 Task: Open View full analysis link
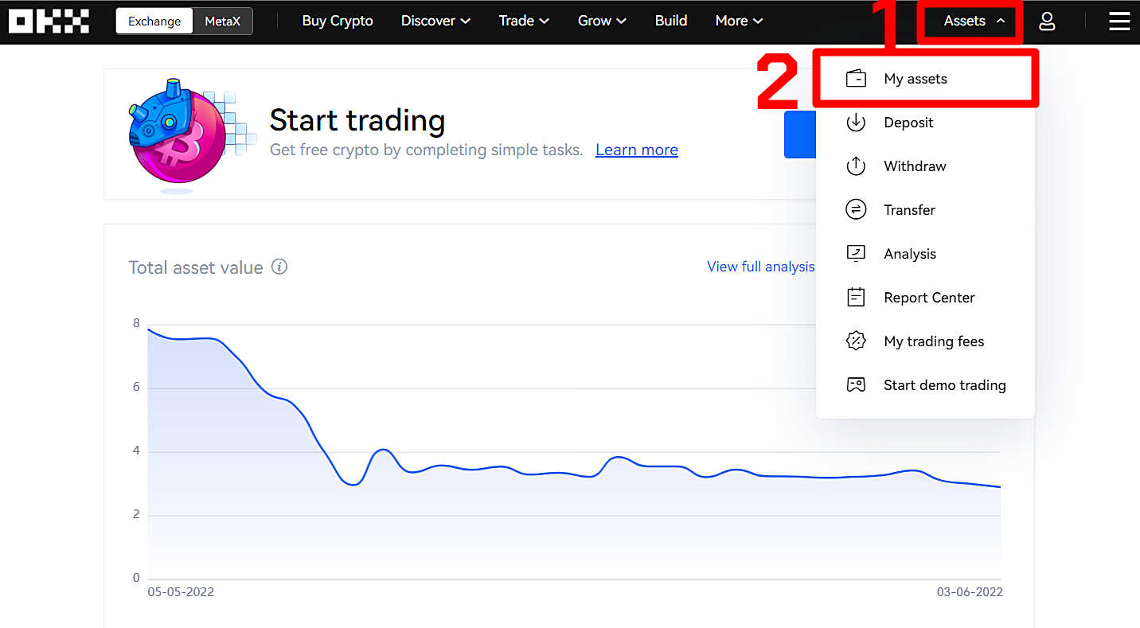pos(761,267)
